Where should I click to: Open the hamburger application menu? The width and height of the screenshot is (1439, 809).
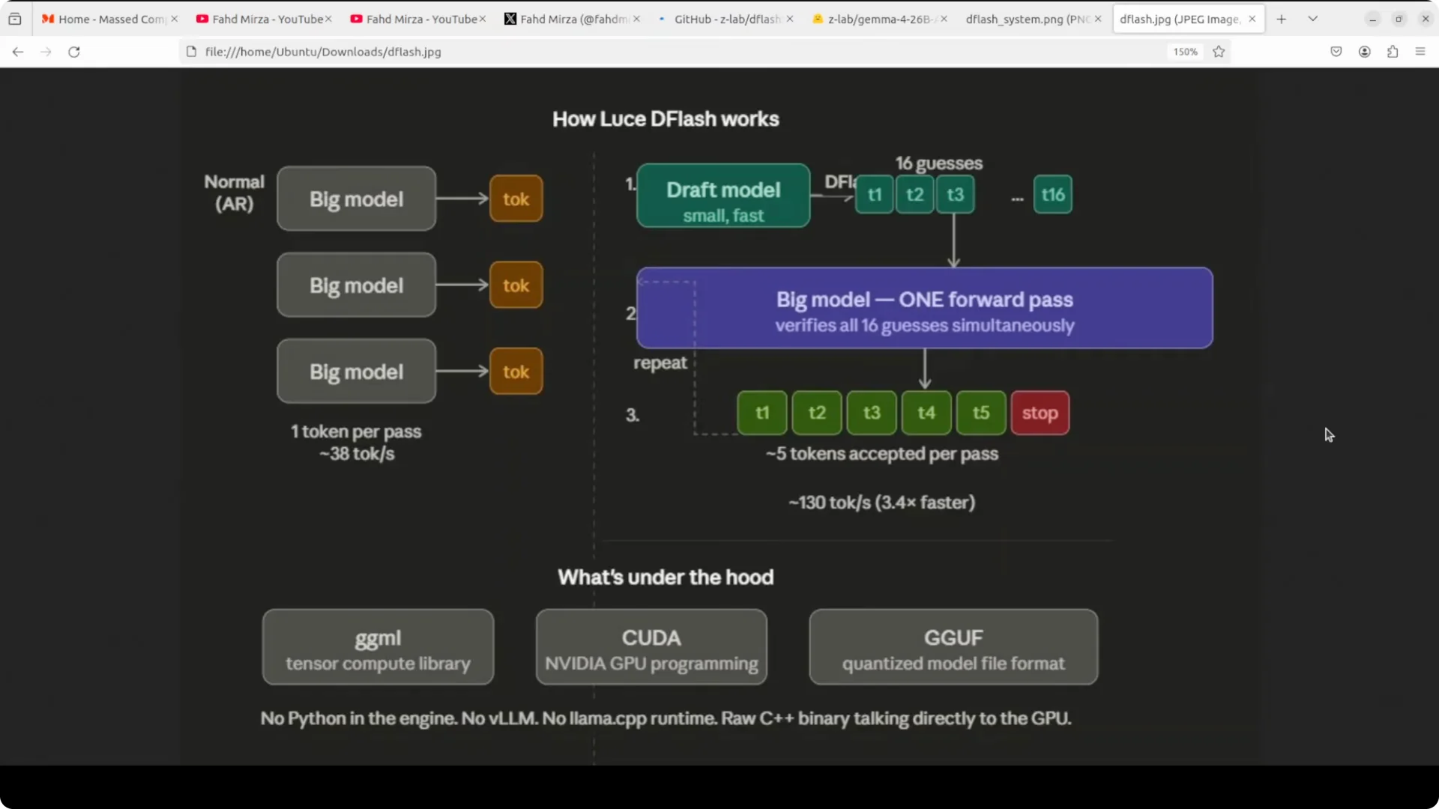coord(1420,52)
